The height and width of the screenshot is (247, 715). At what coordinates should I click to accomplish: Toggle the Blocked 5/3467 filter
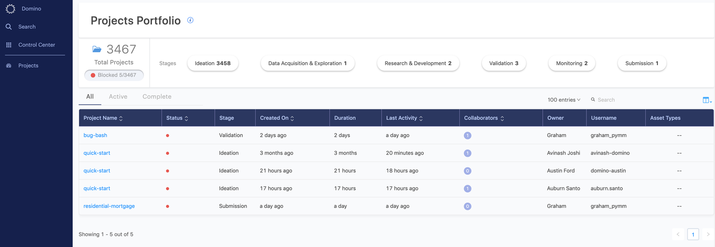pos(114,75)
